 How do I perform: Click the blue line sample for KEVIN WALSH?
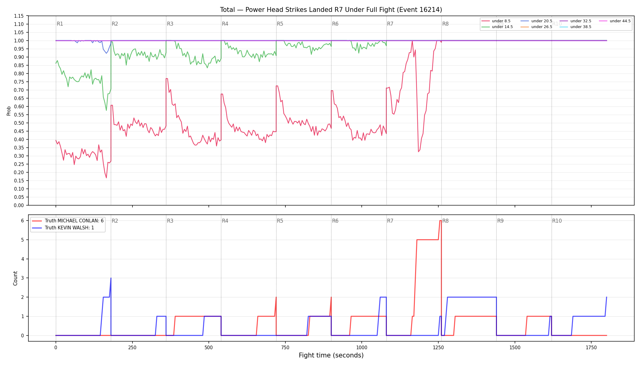pos(37,228)
